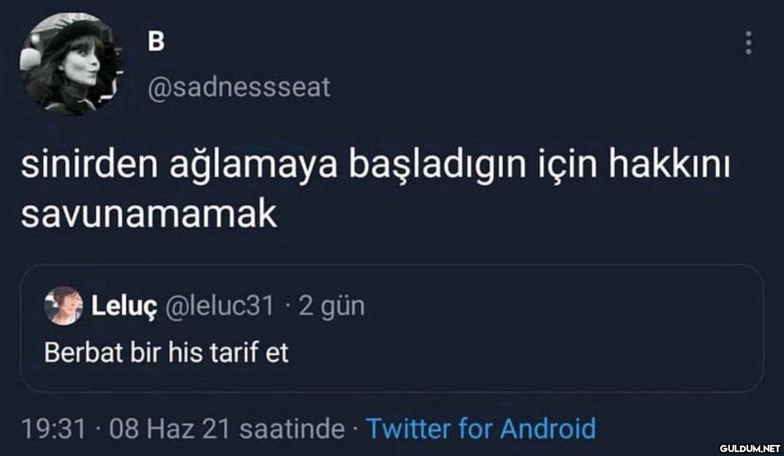
Task: Open Leluç's small profile avatar
Action: pyautogui.click(x=63, y=305)
